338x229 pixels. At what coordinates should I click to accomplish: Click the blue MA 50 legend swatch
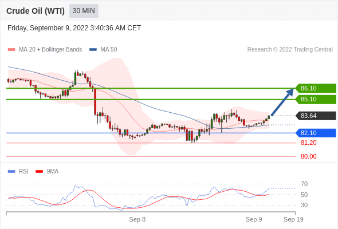(x=93, y=50)
